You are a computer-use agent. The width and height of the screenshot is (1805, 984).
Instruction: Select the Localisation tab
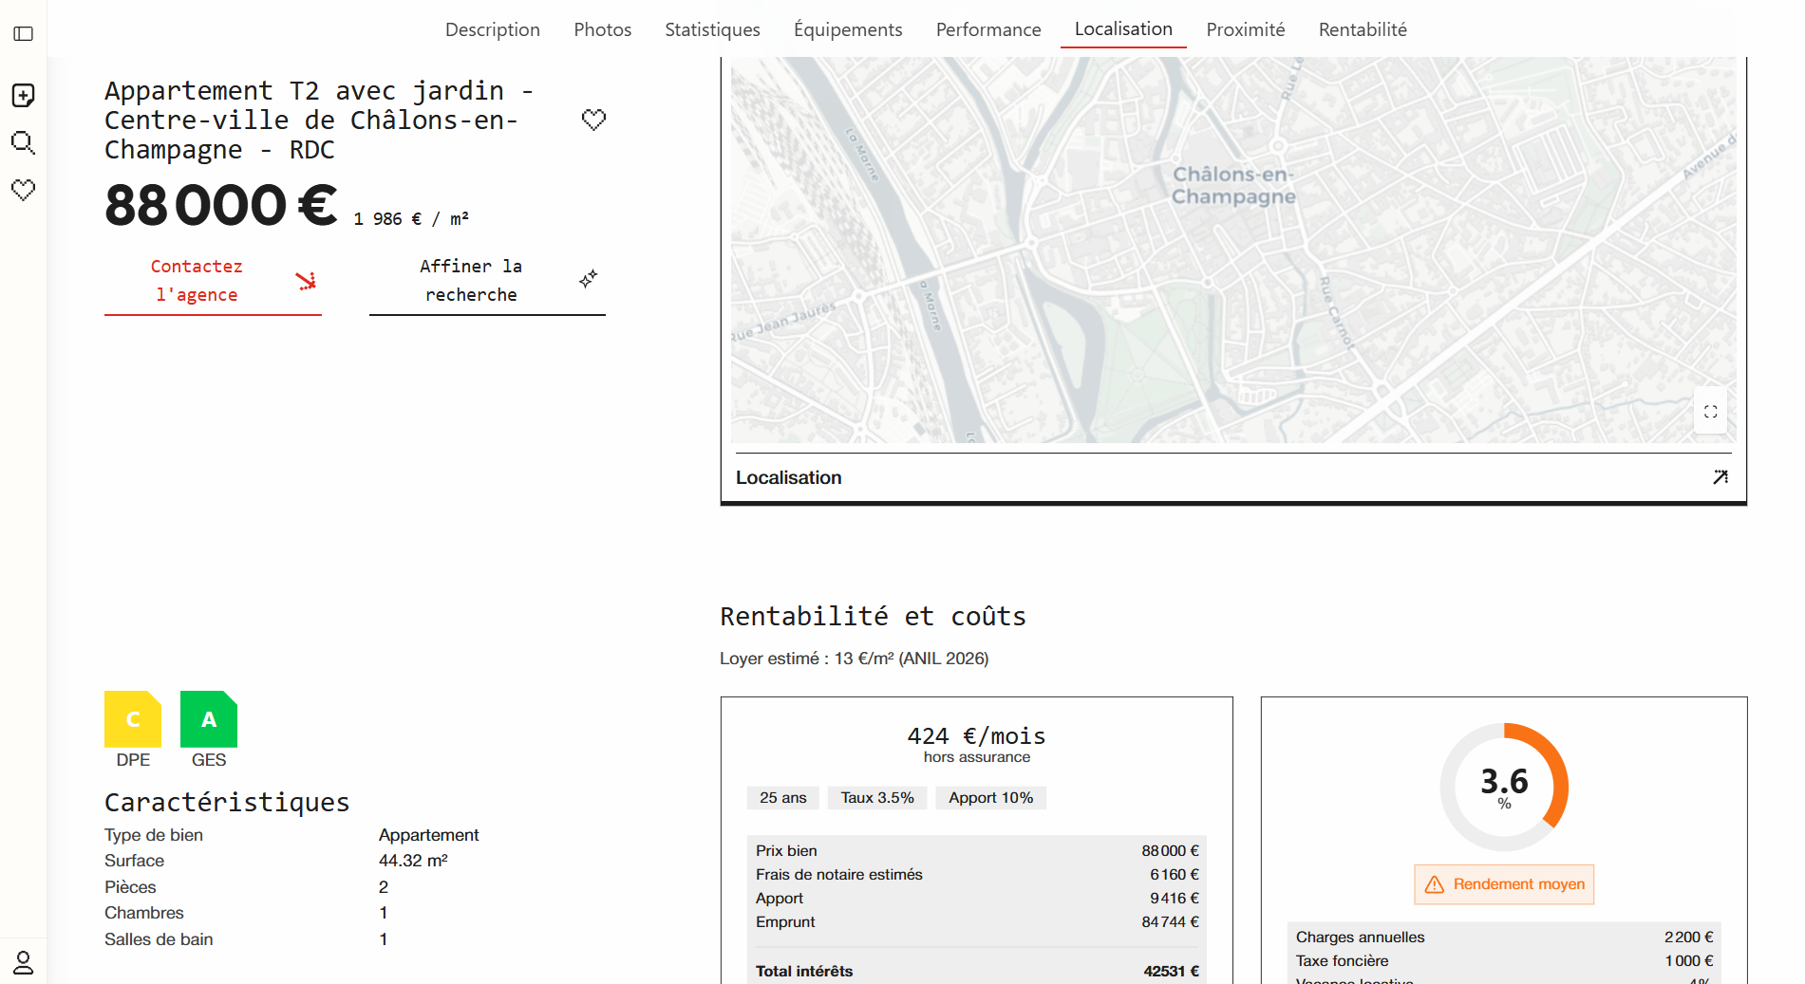click(x=1123, y=29)
